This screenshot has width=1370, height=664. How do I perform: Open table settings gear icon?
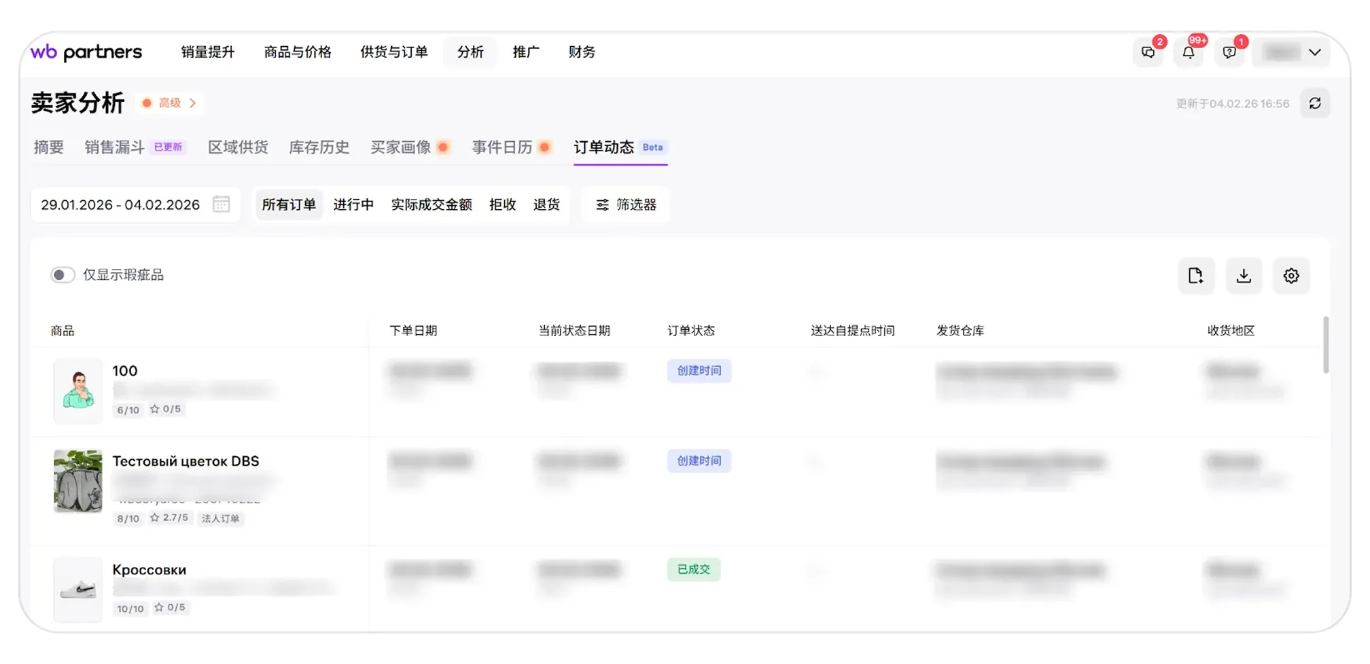click(x=1290, y=276)
